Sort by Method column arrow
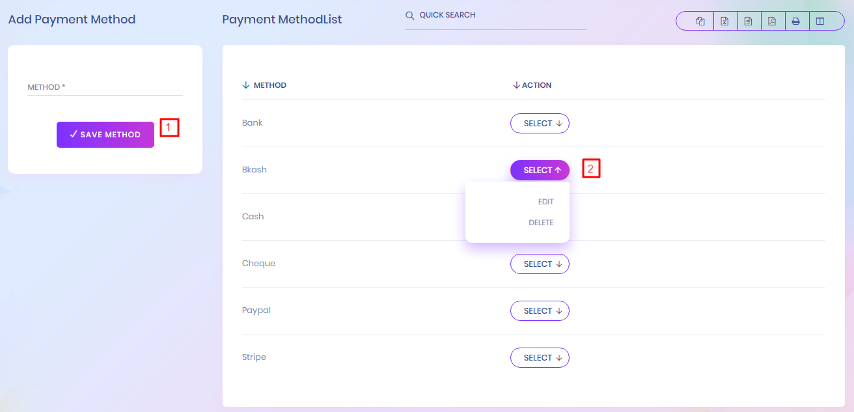The image size is (854, 412). 246,85
